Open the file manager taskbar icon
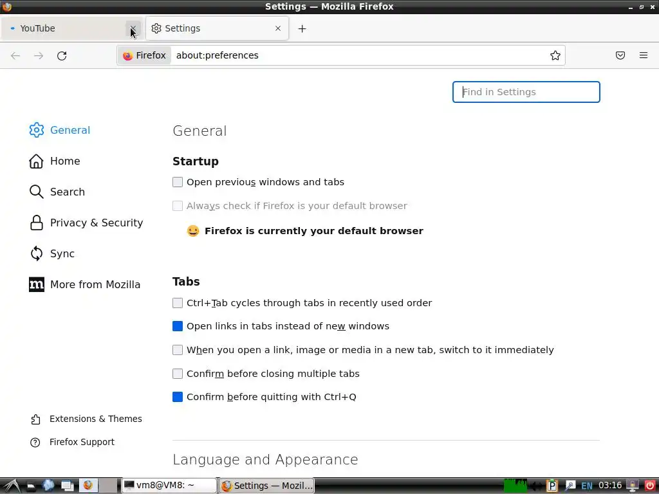659x494 pixels. coord(31,486)
